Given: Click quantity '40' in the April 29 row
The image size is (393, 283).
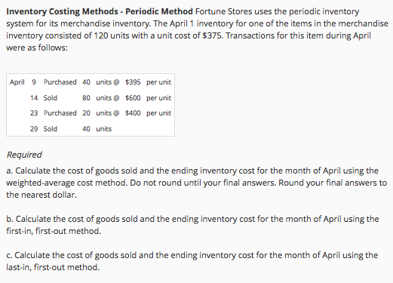Looking at the screenshot, I should click(86, 129).
